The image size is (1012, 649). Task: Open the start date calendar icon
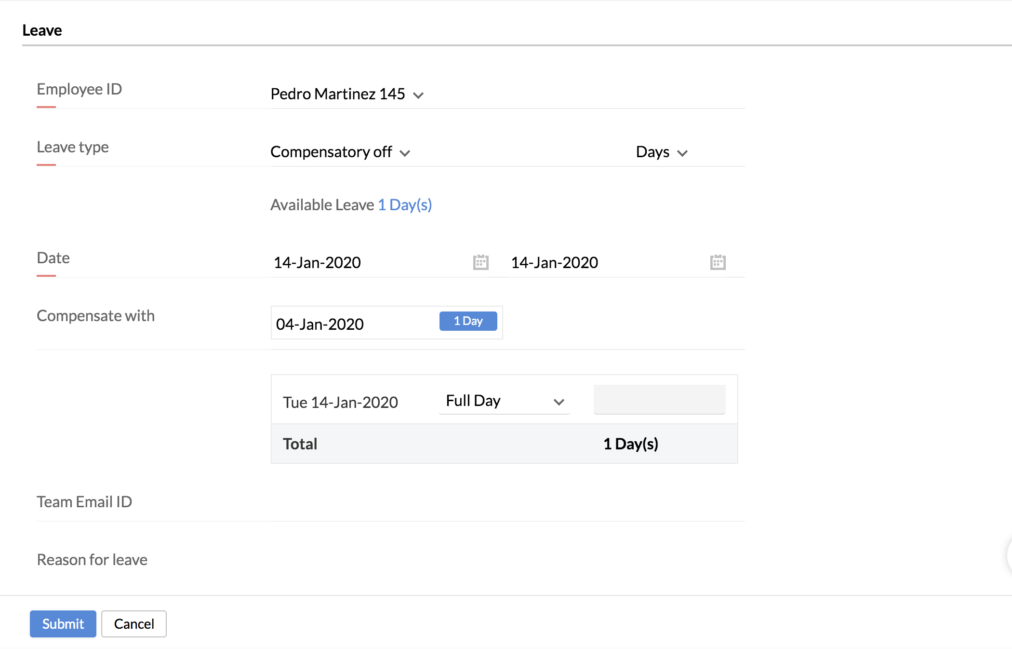tap(480, 262)
